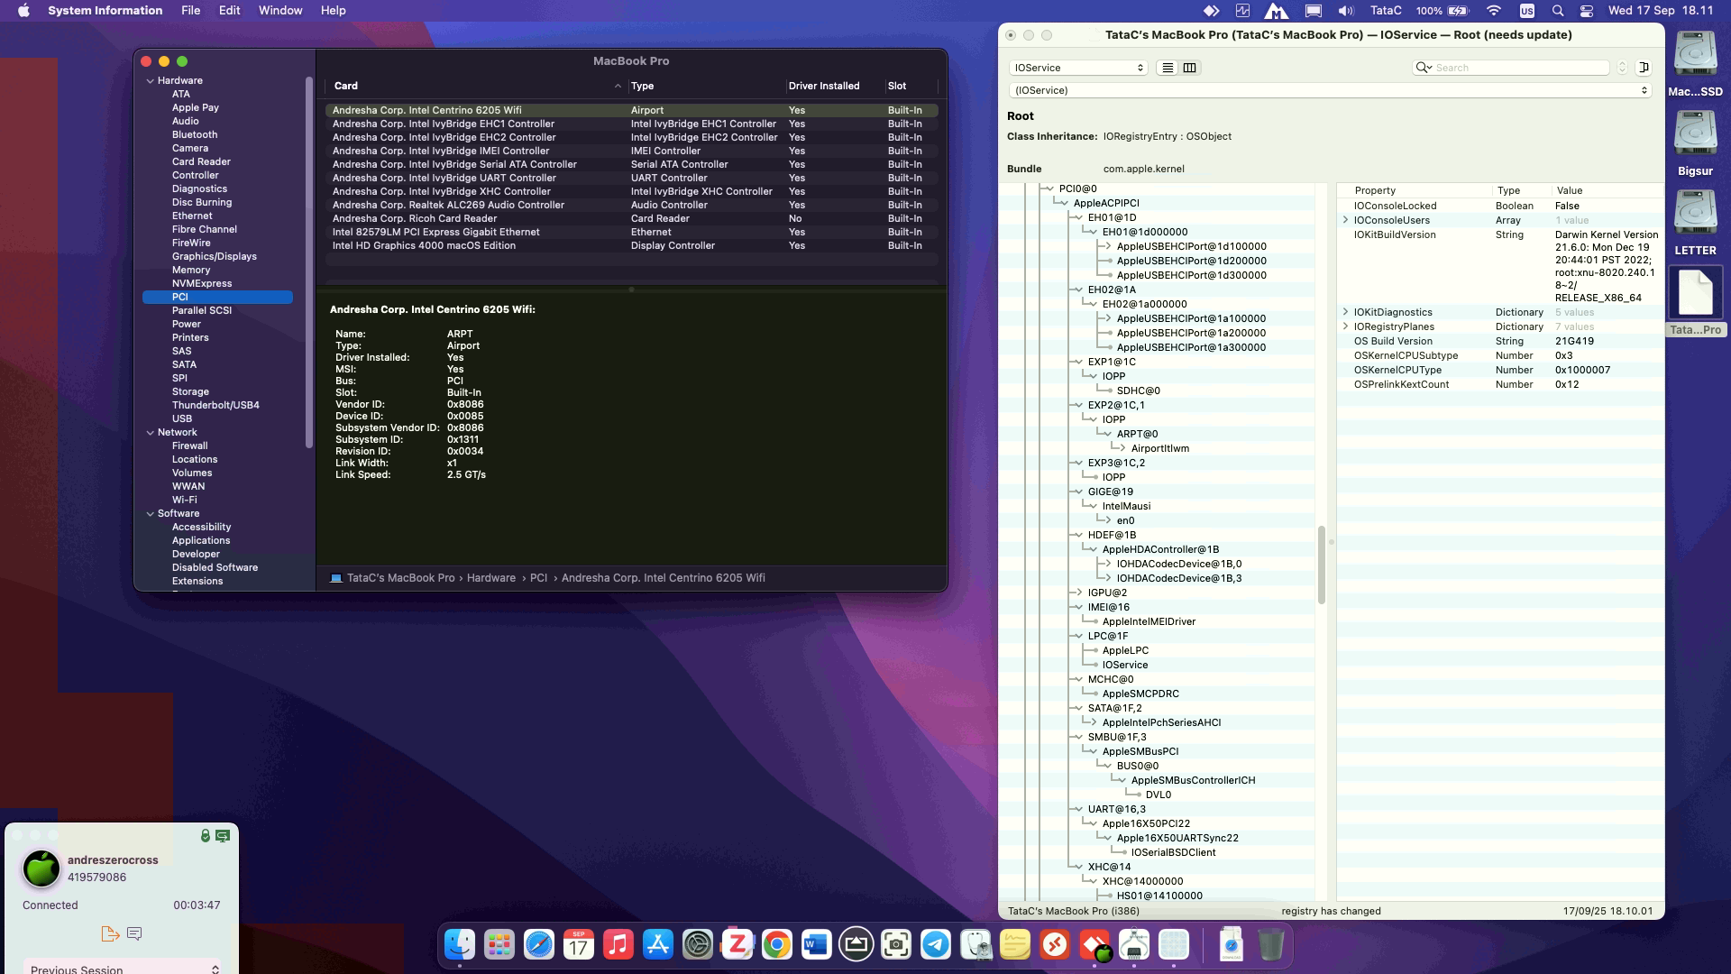This screenshot has width=1731, height=974.
Task: Click the green screen-sharing monitor icon
Action: pyautogui.click(x=223, y=836)
